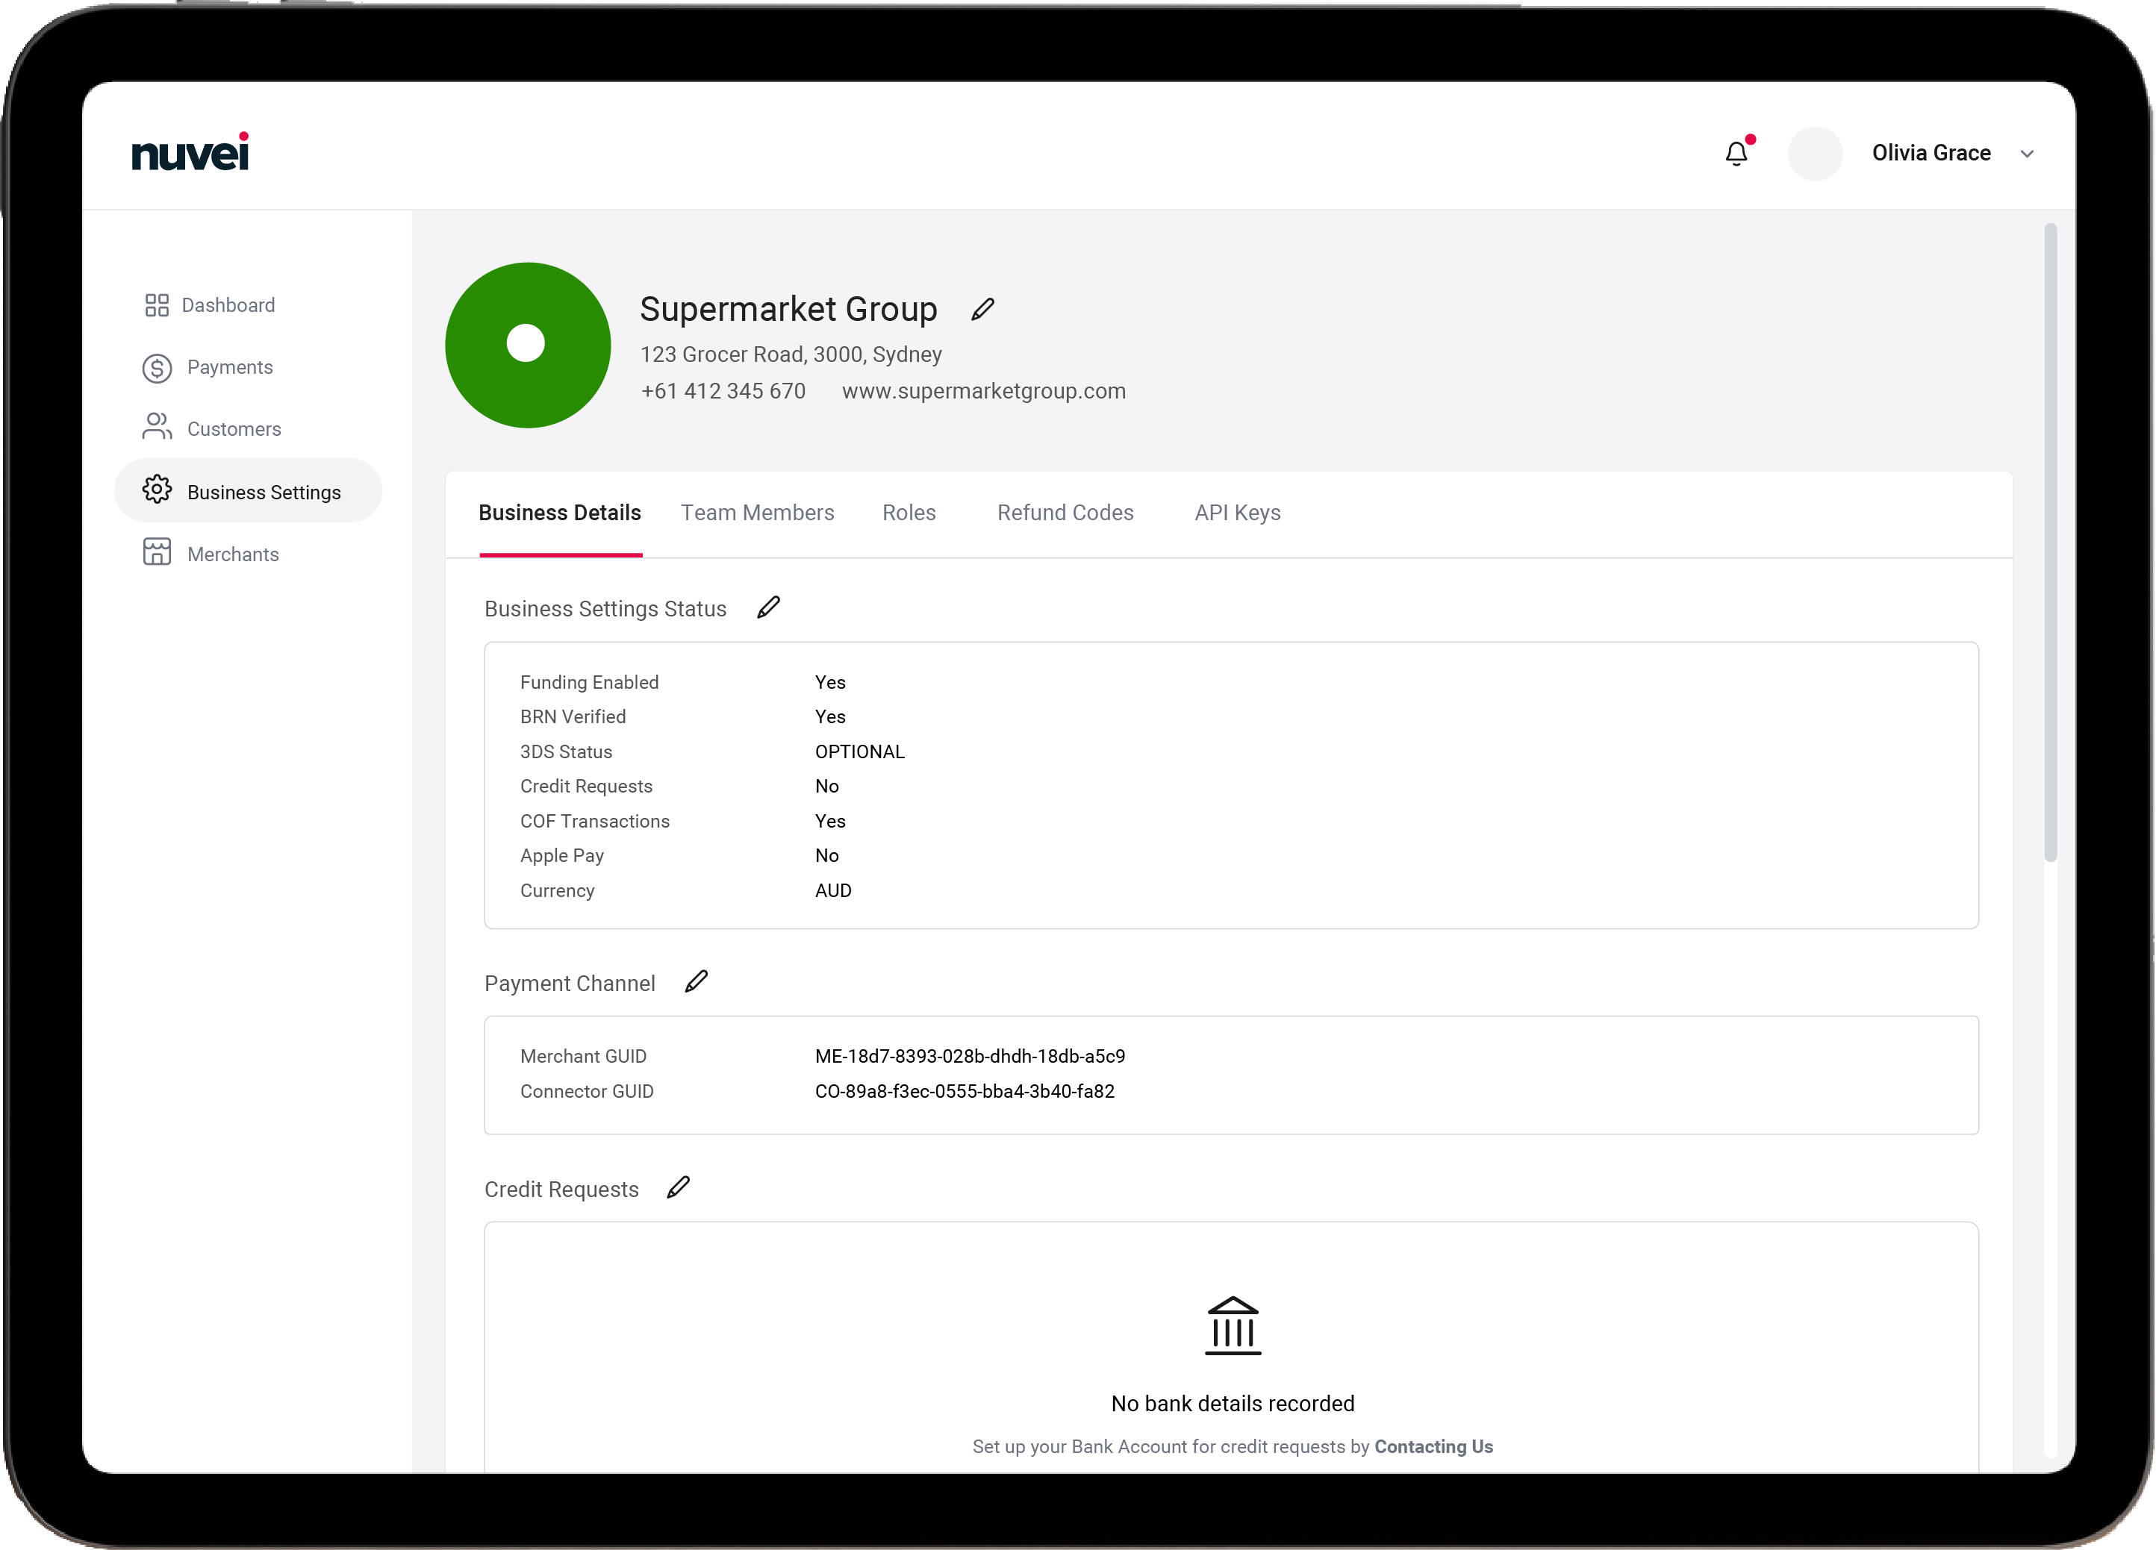Click the BRN Verified label
Viewport: 2156px width, 1550px height.
click(x=573, y=716)
